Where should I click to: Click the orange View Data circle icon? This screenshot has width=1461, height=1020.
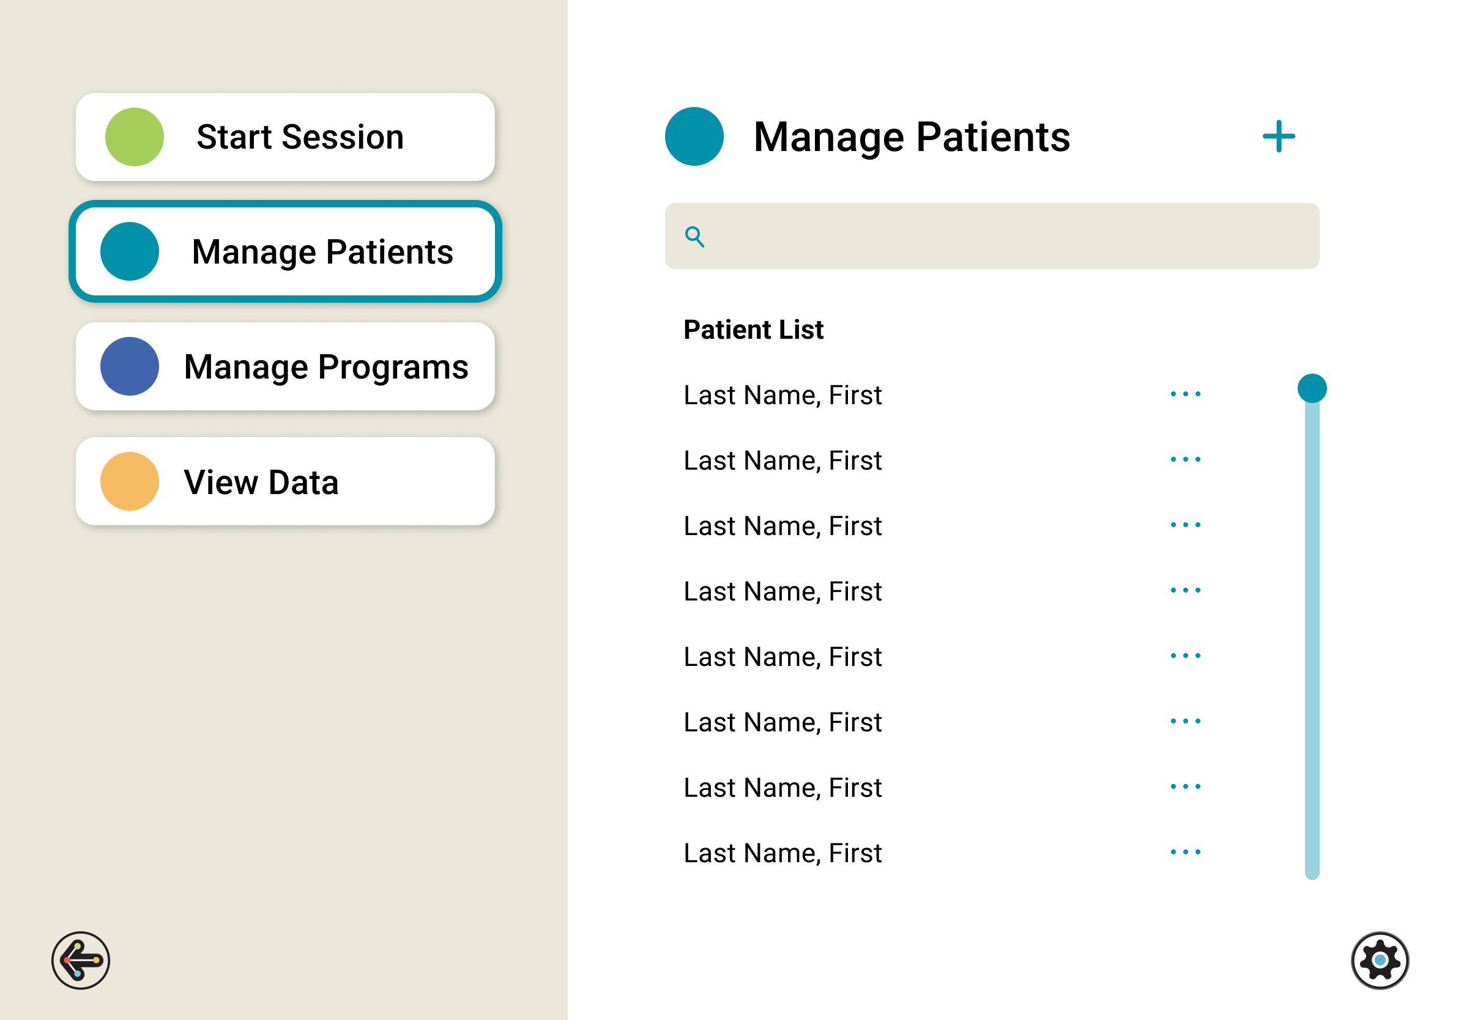(130, 481)
